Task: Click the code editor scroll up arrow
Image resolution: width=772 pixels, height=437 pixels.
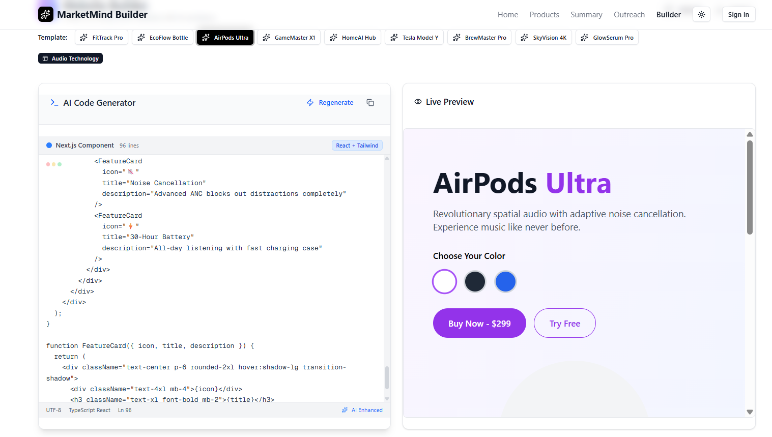Action: click(x=387, y=158)
